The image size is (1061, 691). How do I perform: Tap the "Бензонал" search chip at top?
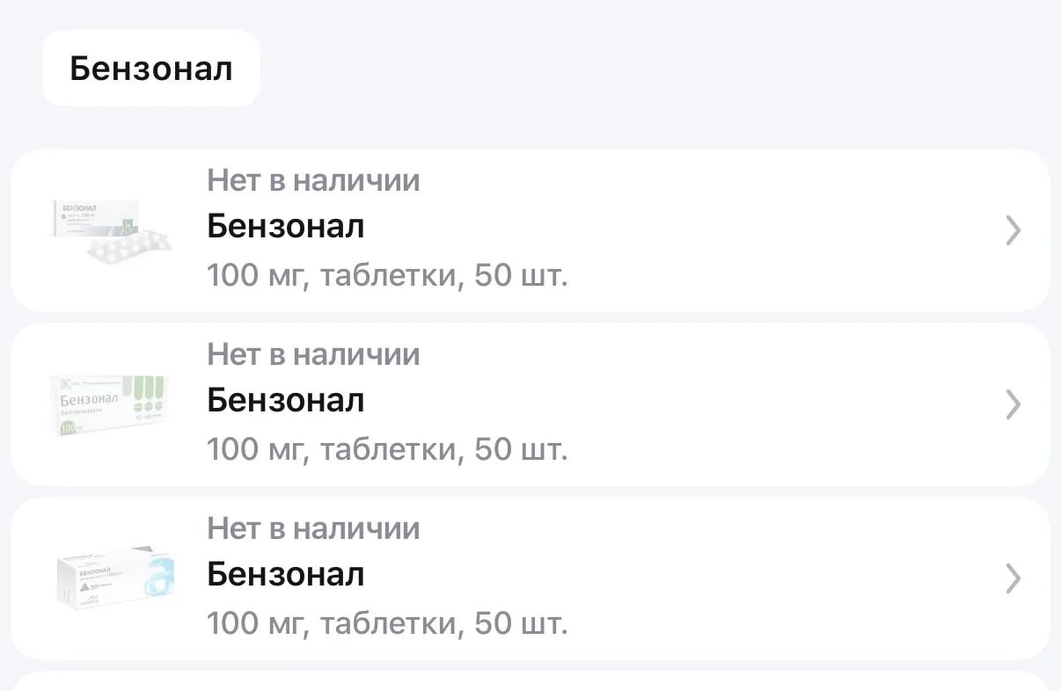[x=151, y=69]
